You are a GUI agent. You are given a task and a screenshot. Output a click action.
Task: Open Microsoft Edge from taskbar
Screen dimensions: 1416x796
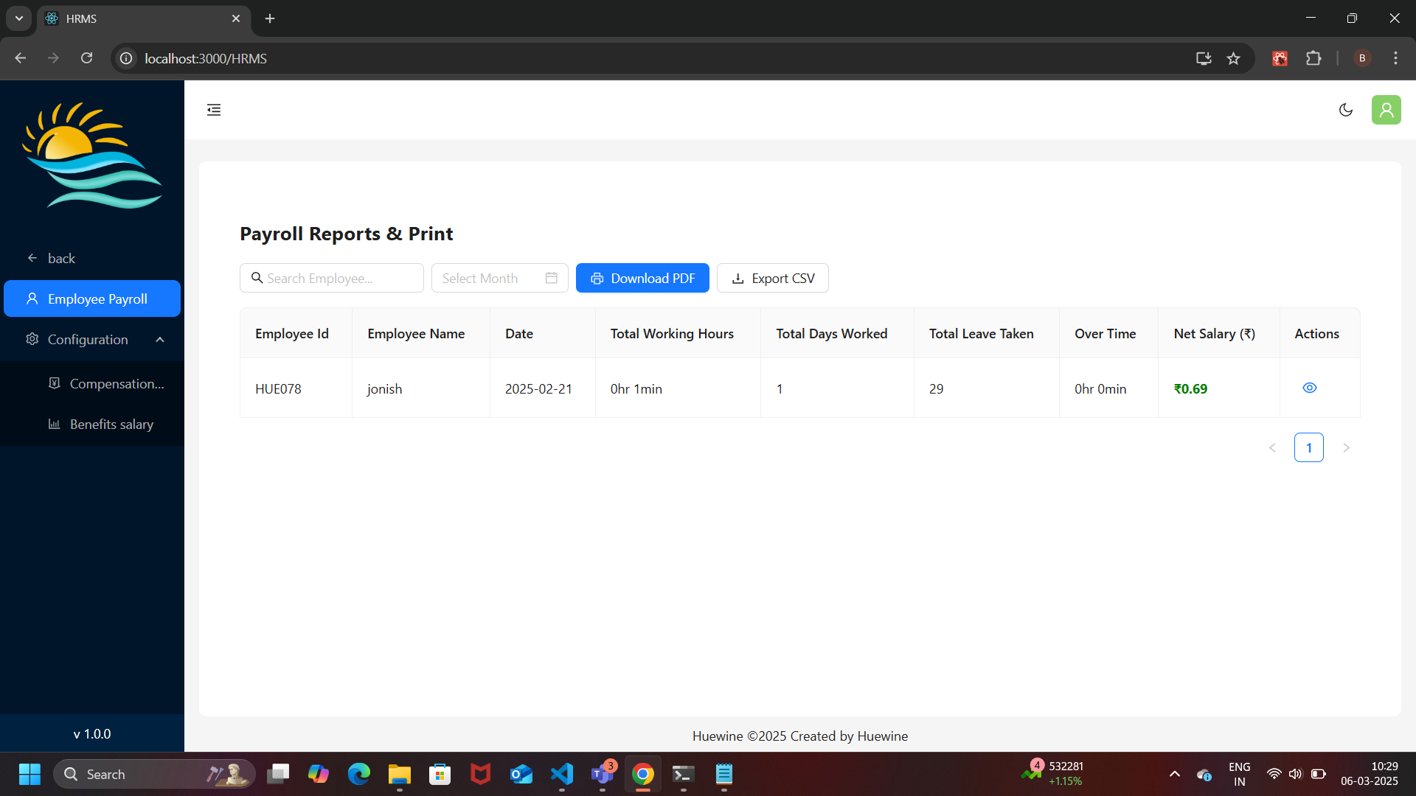pyautogui.click(x=359, y=774)
